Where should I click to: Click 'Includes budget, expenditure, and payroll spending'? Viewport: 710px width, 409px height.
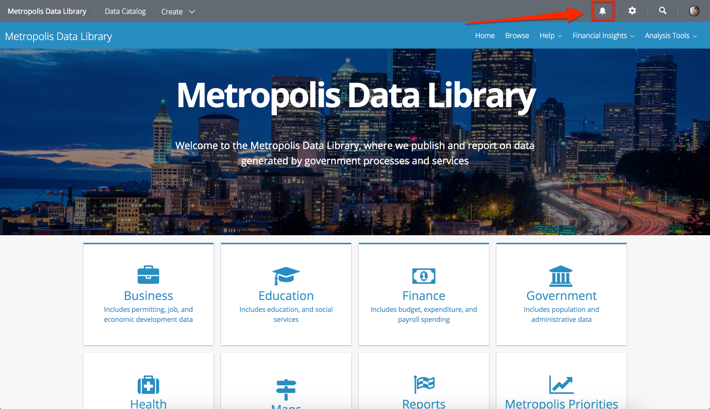(424, 314)
